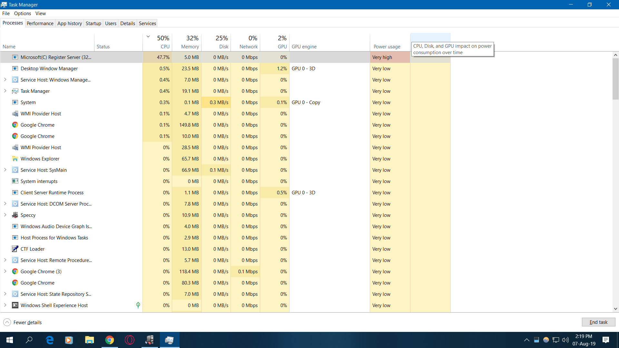This screenshot has height=348, width=619.
Task: Sort processes by CPU column header
Action: click(157, 42)
